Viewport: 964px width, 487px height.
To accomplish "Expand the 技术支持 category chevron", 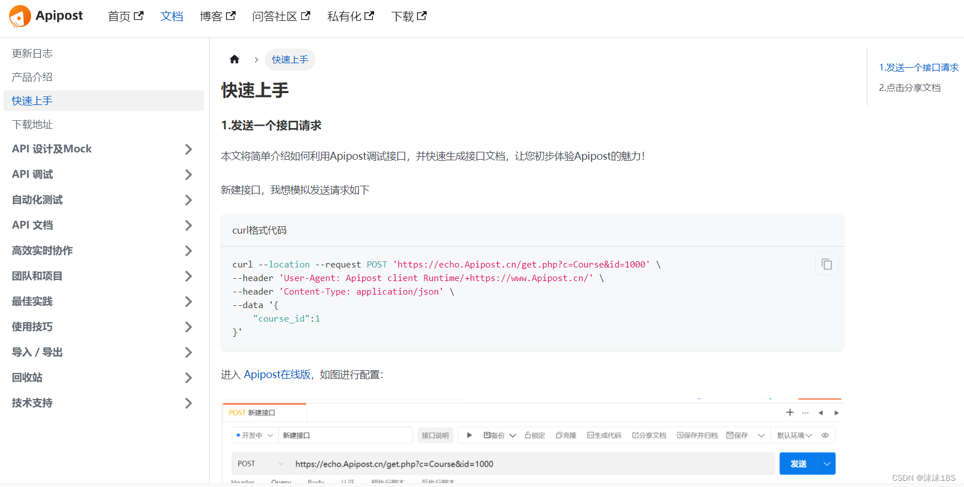I will coord(189,403).
